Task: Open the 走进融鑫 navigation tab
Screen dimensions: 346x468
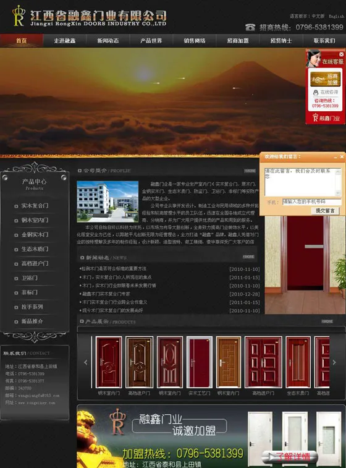Action: point(65,41)
